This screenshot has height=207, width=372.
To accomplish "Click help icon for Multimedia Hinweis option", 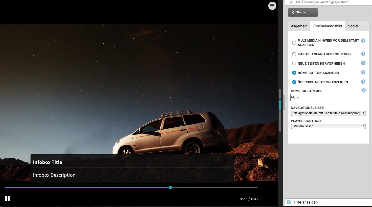I will click(363, 41).
